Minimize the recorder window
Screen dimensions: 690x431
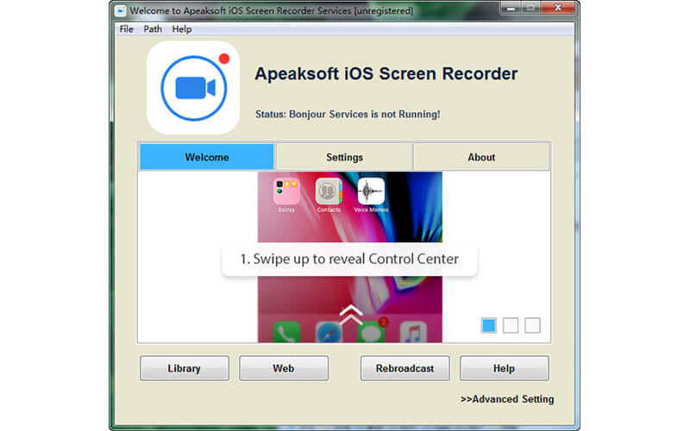point(511,8)
